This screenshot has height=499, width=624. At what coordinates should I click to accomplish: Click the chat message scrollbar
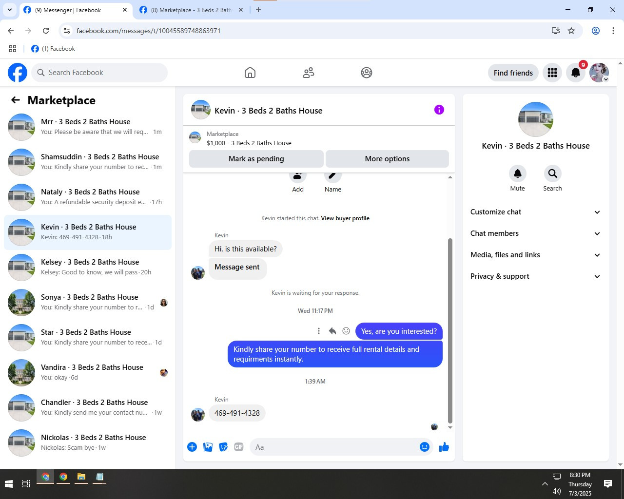[450, 330]
